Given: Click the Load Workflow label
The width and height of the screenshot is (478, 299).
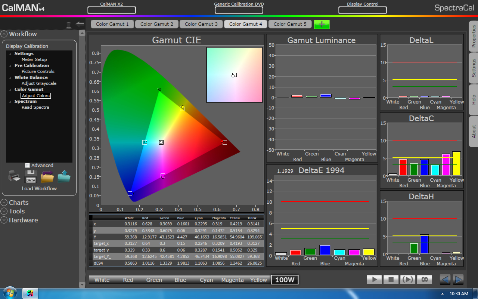Looking at the screenshot, I should click(x=39, y=188).
